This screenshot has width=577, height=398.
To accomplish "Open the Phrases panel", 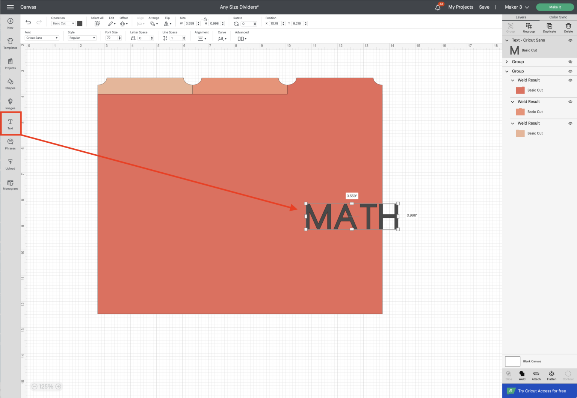I will [x=10, y=144].
